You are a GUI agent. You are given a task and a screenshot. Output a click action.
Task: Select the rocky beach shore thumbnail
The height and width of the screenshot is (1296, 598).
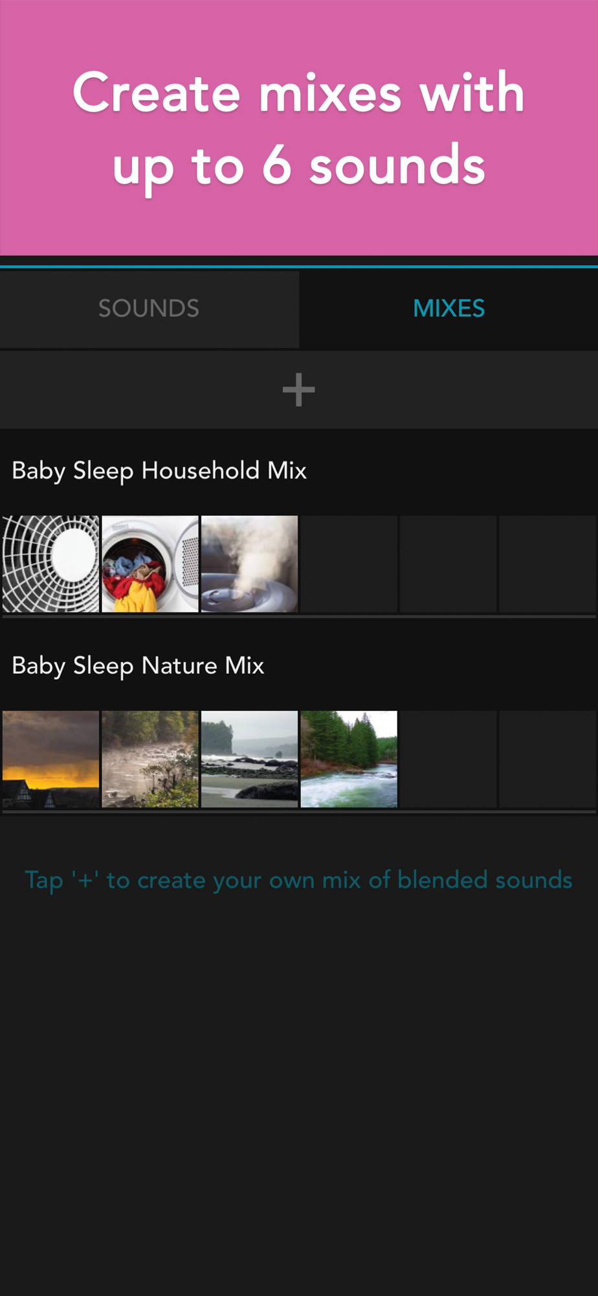pyautogui.click(x=250, y=759)
